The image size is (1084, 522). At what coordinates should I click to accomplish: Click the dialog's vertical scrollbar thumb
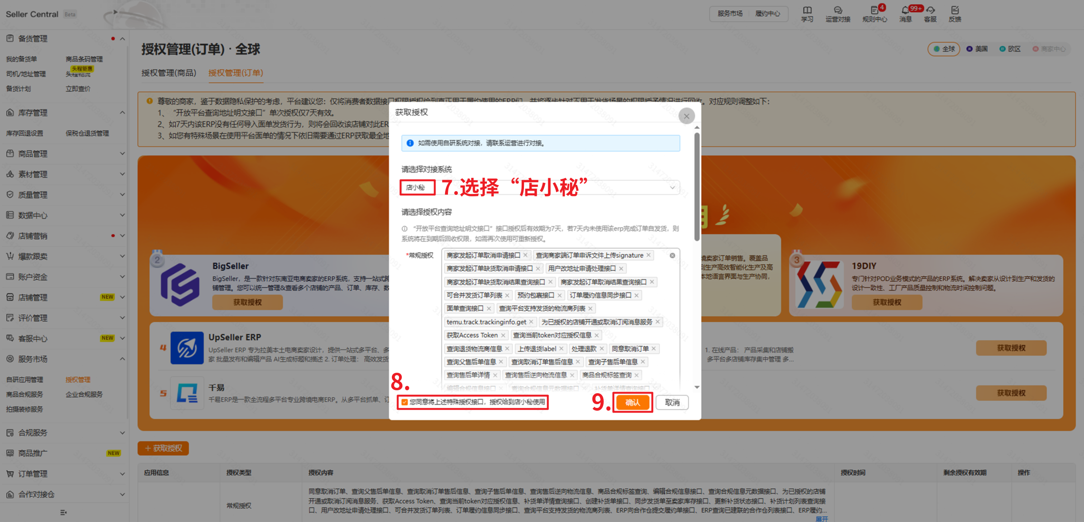click(697, 186)
